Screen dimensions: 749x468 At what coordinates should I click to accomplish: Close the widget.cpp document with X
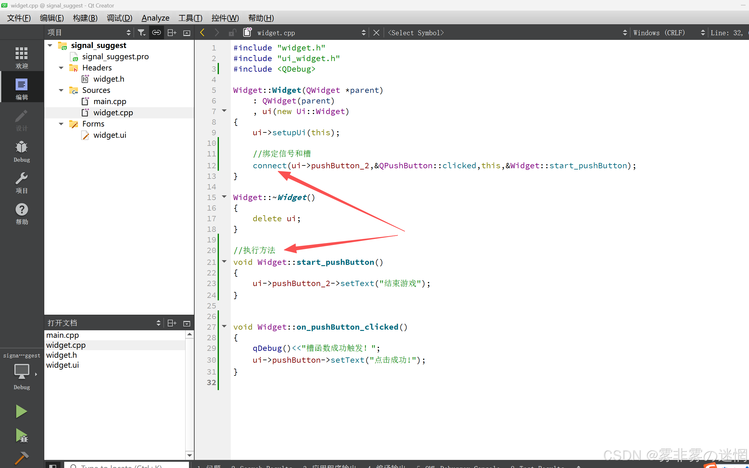(x=376, y=33)
